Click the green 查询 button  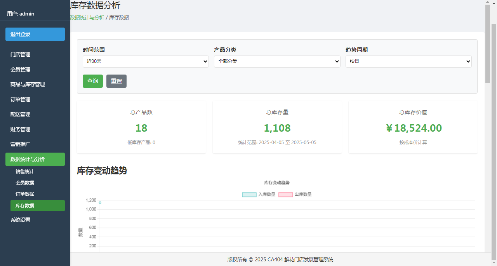pos(93,81)
